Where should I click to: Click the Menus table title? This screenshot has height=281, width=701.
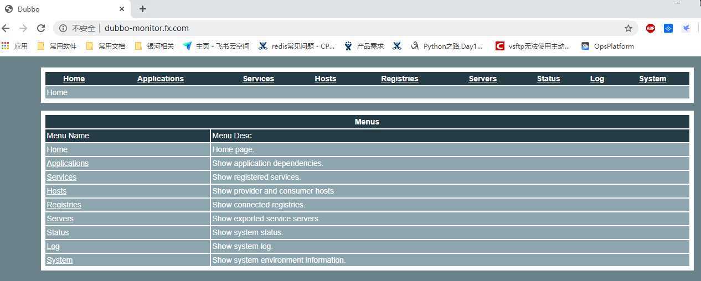pyautogui.click(x=367, y=122)
